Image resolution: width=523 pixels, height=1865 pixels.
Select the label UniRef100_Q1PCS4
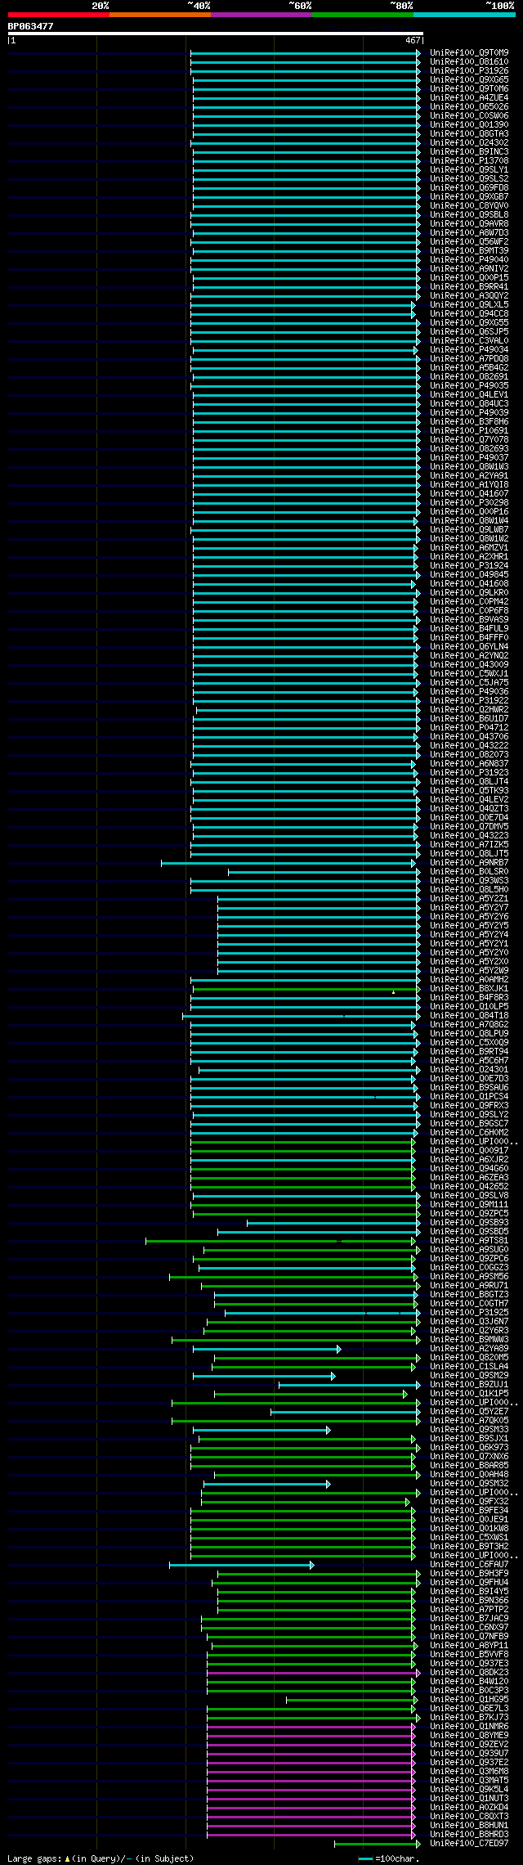469,1097
